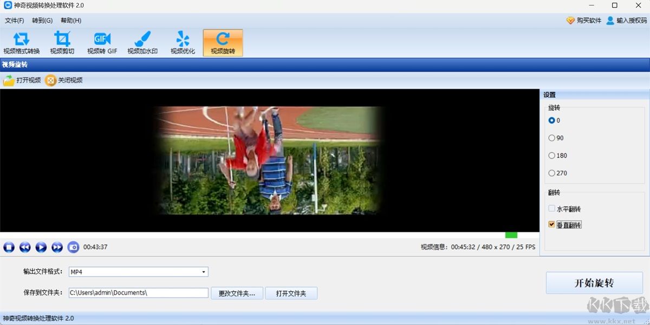Click 打开视频 folder icon

(9, 81)
